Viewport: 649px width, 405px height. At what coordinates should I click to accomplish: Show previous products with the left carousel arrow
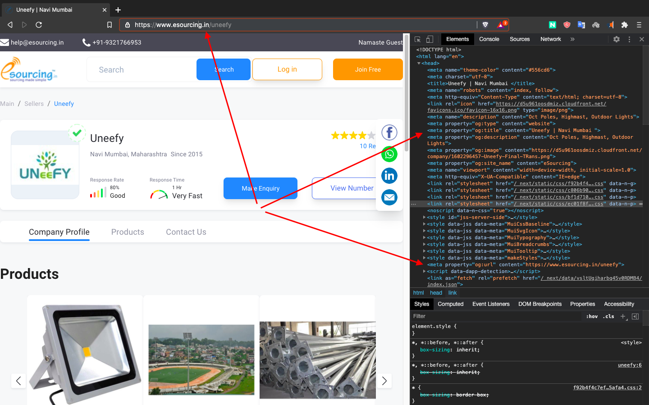pos(18,381)
